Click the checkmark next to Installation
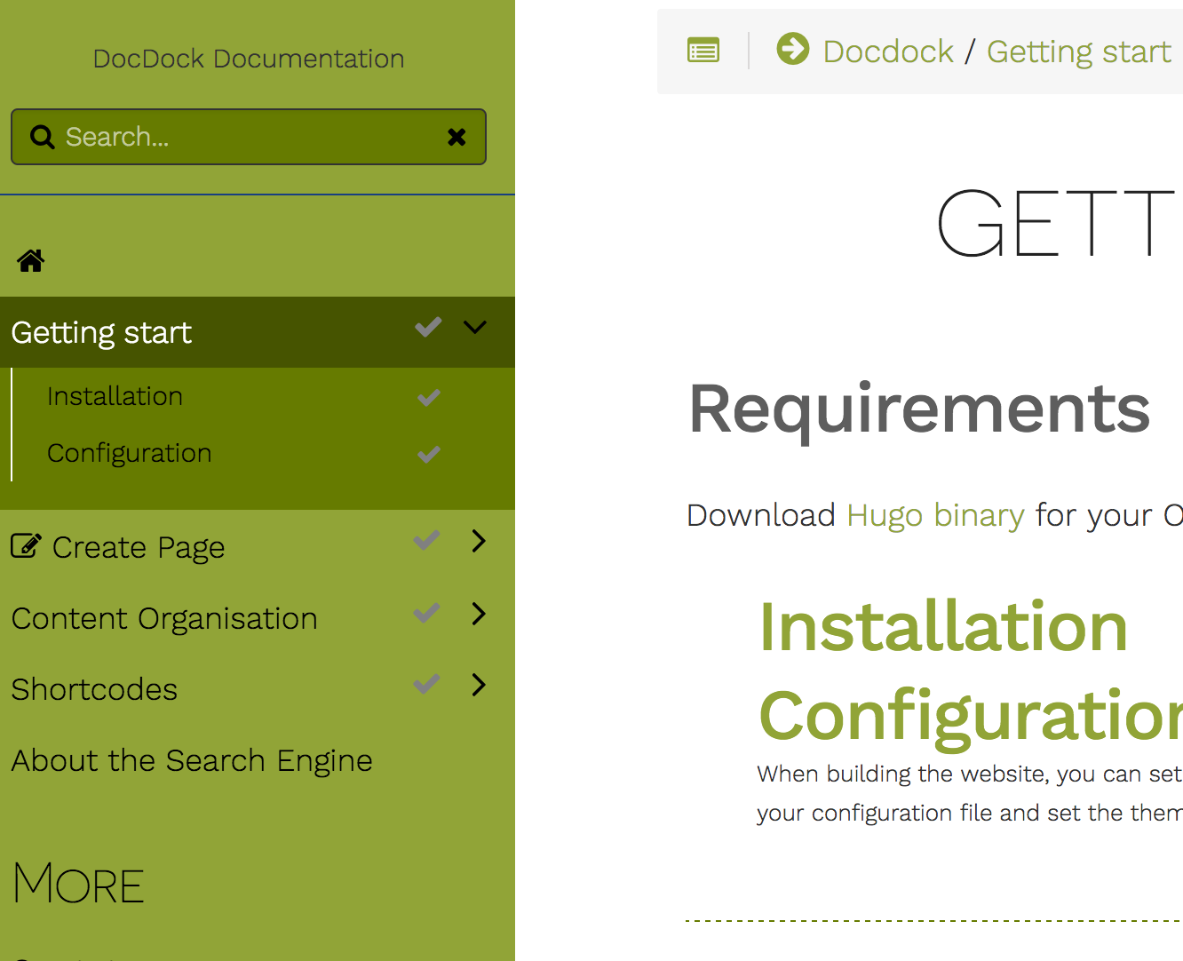1183x961 pixels. [428, 397]
